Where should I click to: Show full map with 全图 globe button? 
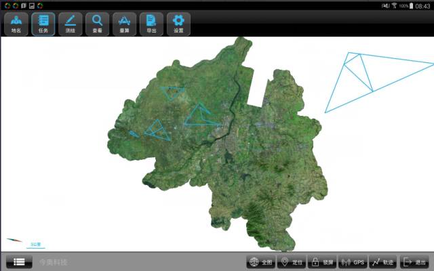point(260,262)
